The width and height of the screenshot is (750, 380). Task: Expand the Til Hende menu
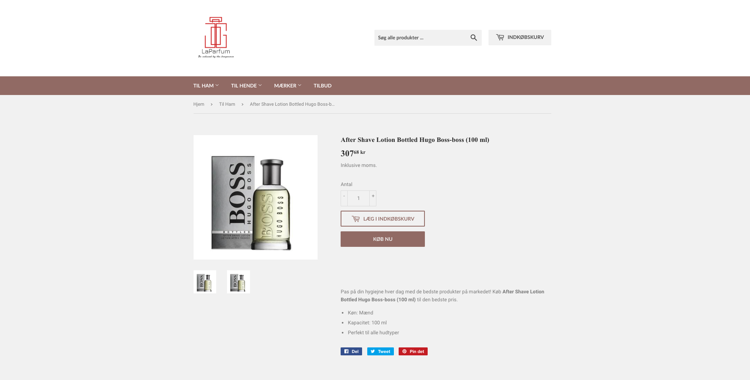point(246,85)
